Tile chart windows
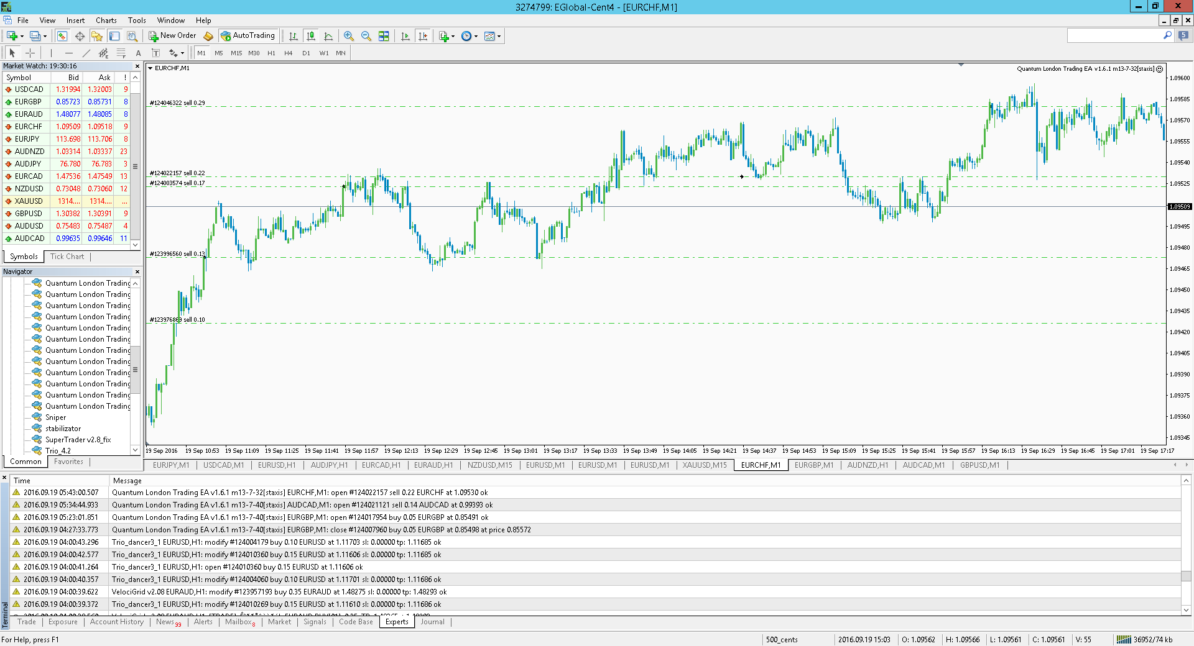This screenshot has width=1194, height=646. click(384, 36)
